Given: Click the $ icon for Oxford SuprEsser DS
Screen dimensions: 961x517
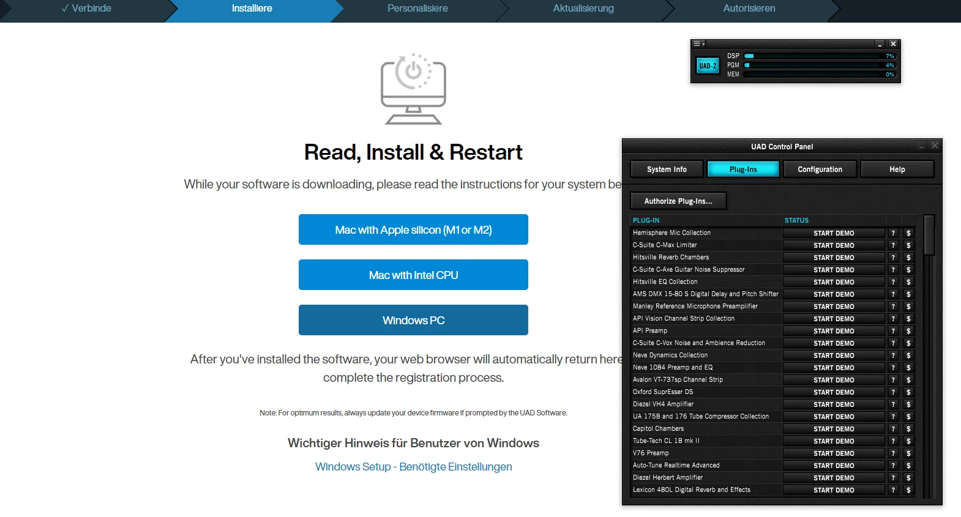Looking at the screenshot, I should pos(908,392).
